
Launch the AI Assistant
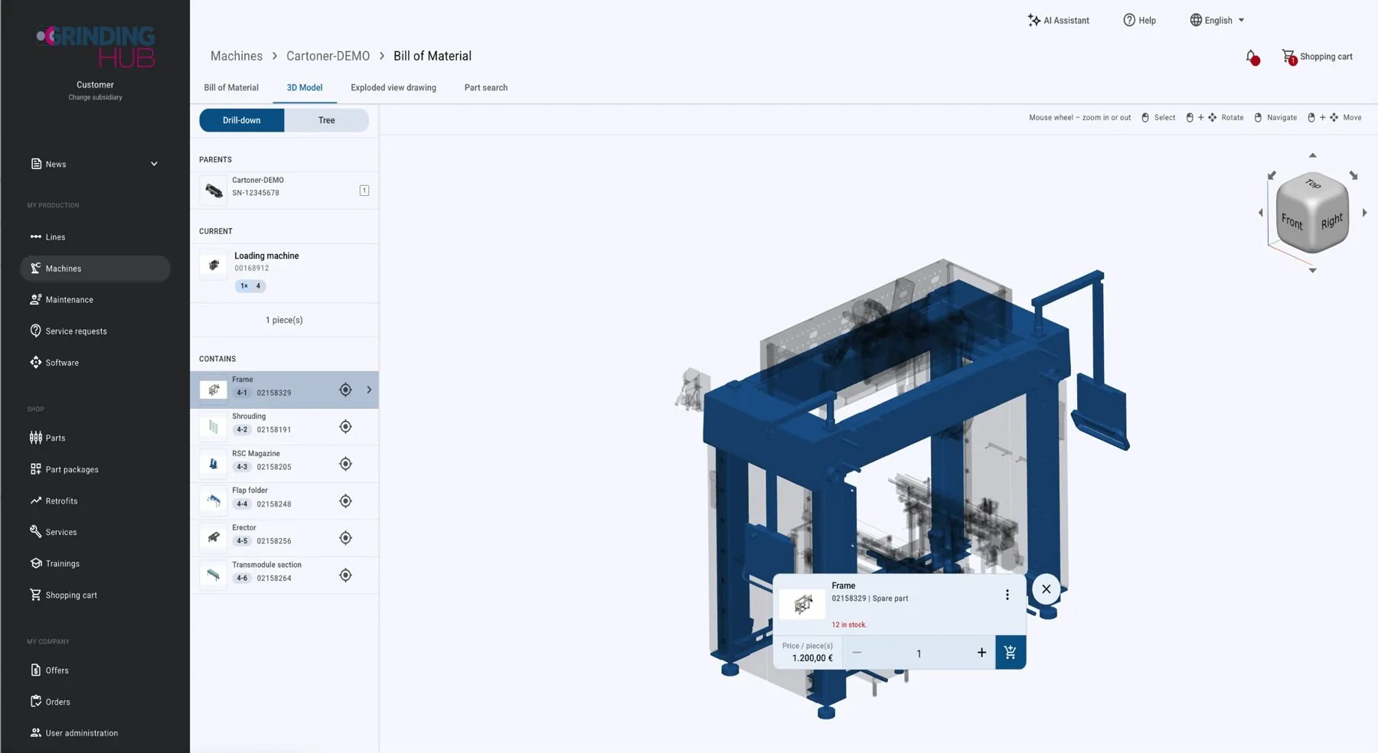1058,21
